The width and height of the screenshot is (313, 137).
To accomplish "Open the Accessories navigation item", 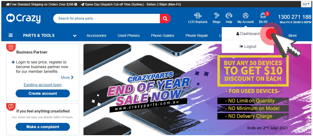I will 97,35.
